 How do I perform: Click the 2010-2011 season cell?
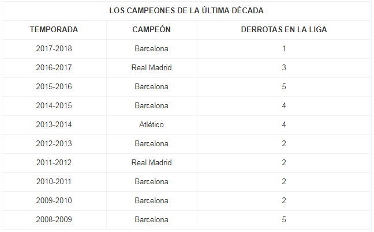click(54, 181)
